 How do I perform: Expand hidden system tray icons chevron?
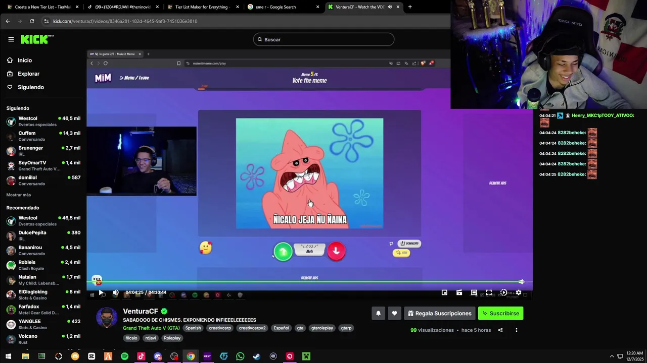pos(612,356)
